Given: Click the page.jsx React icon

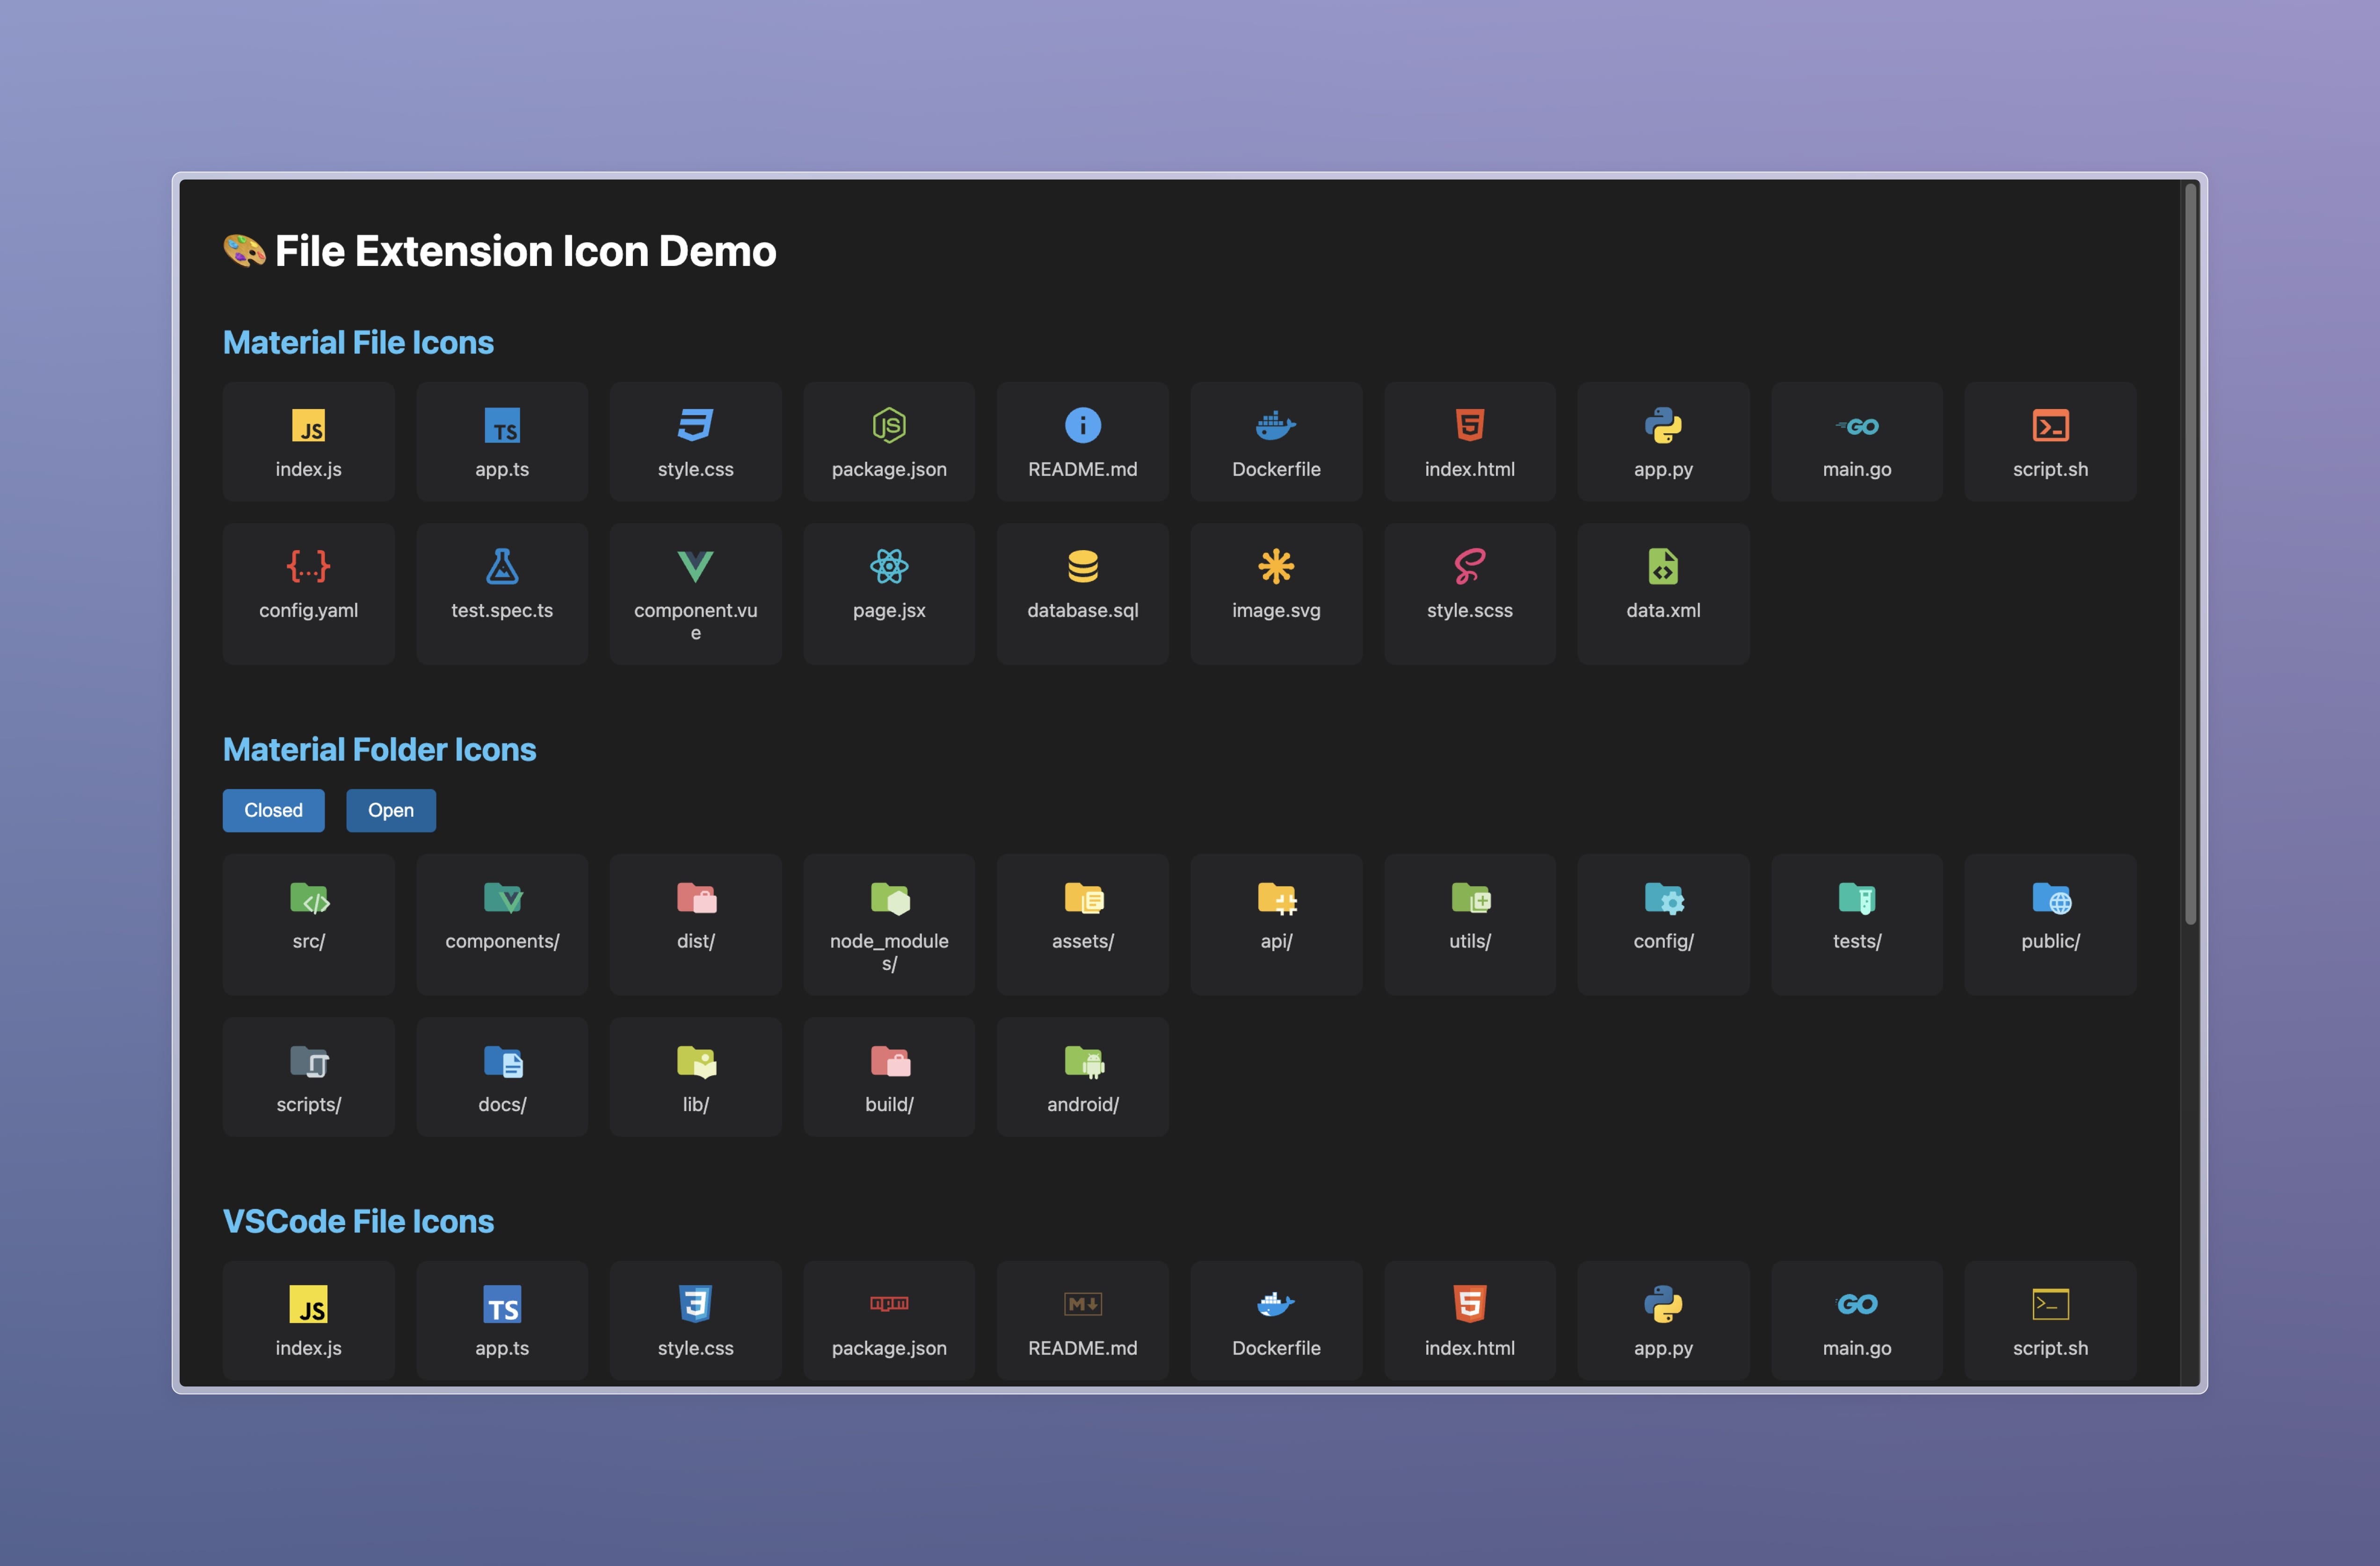Looking at the screenshot, I should click(x=889, y=567).
